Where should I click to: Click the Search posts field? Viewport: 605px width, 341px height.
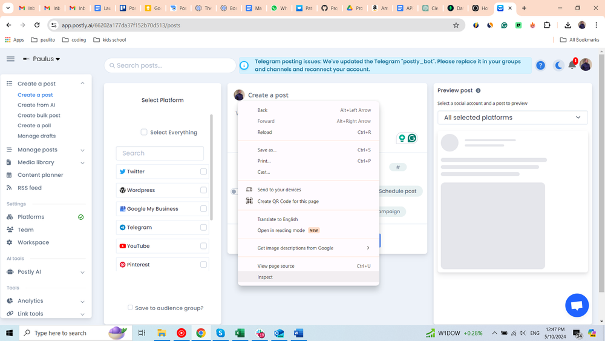170,65
